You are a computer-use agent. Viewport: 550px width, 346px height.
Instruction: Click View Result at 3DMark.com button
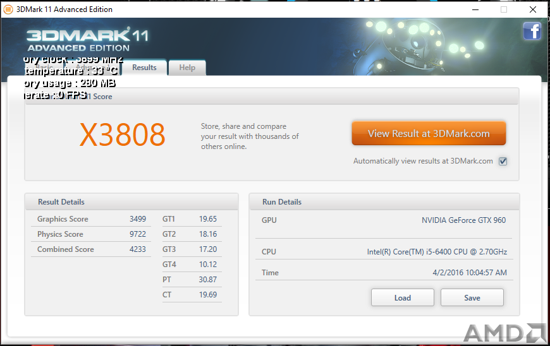tap(429, 133)
